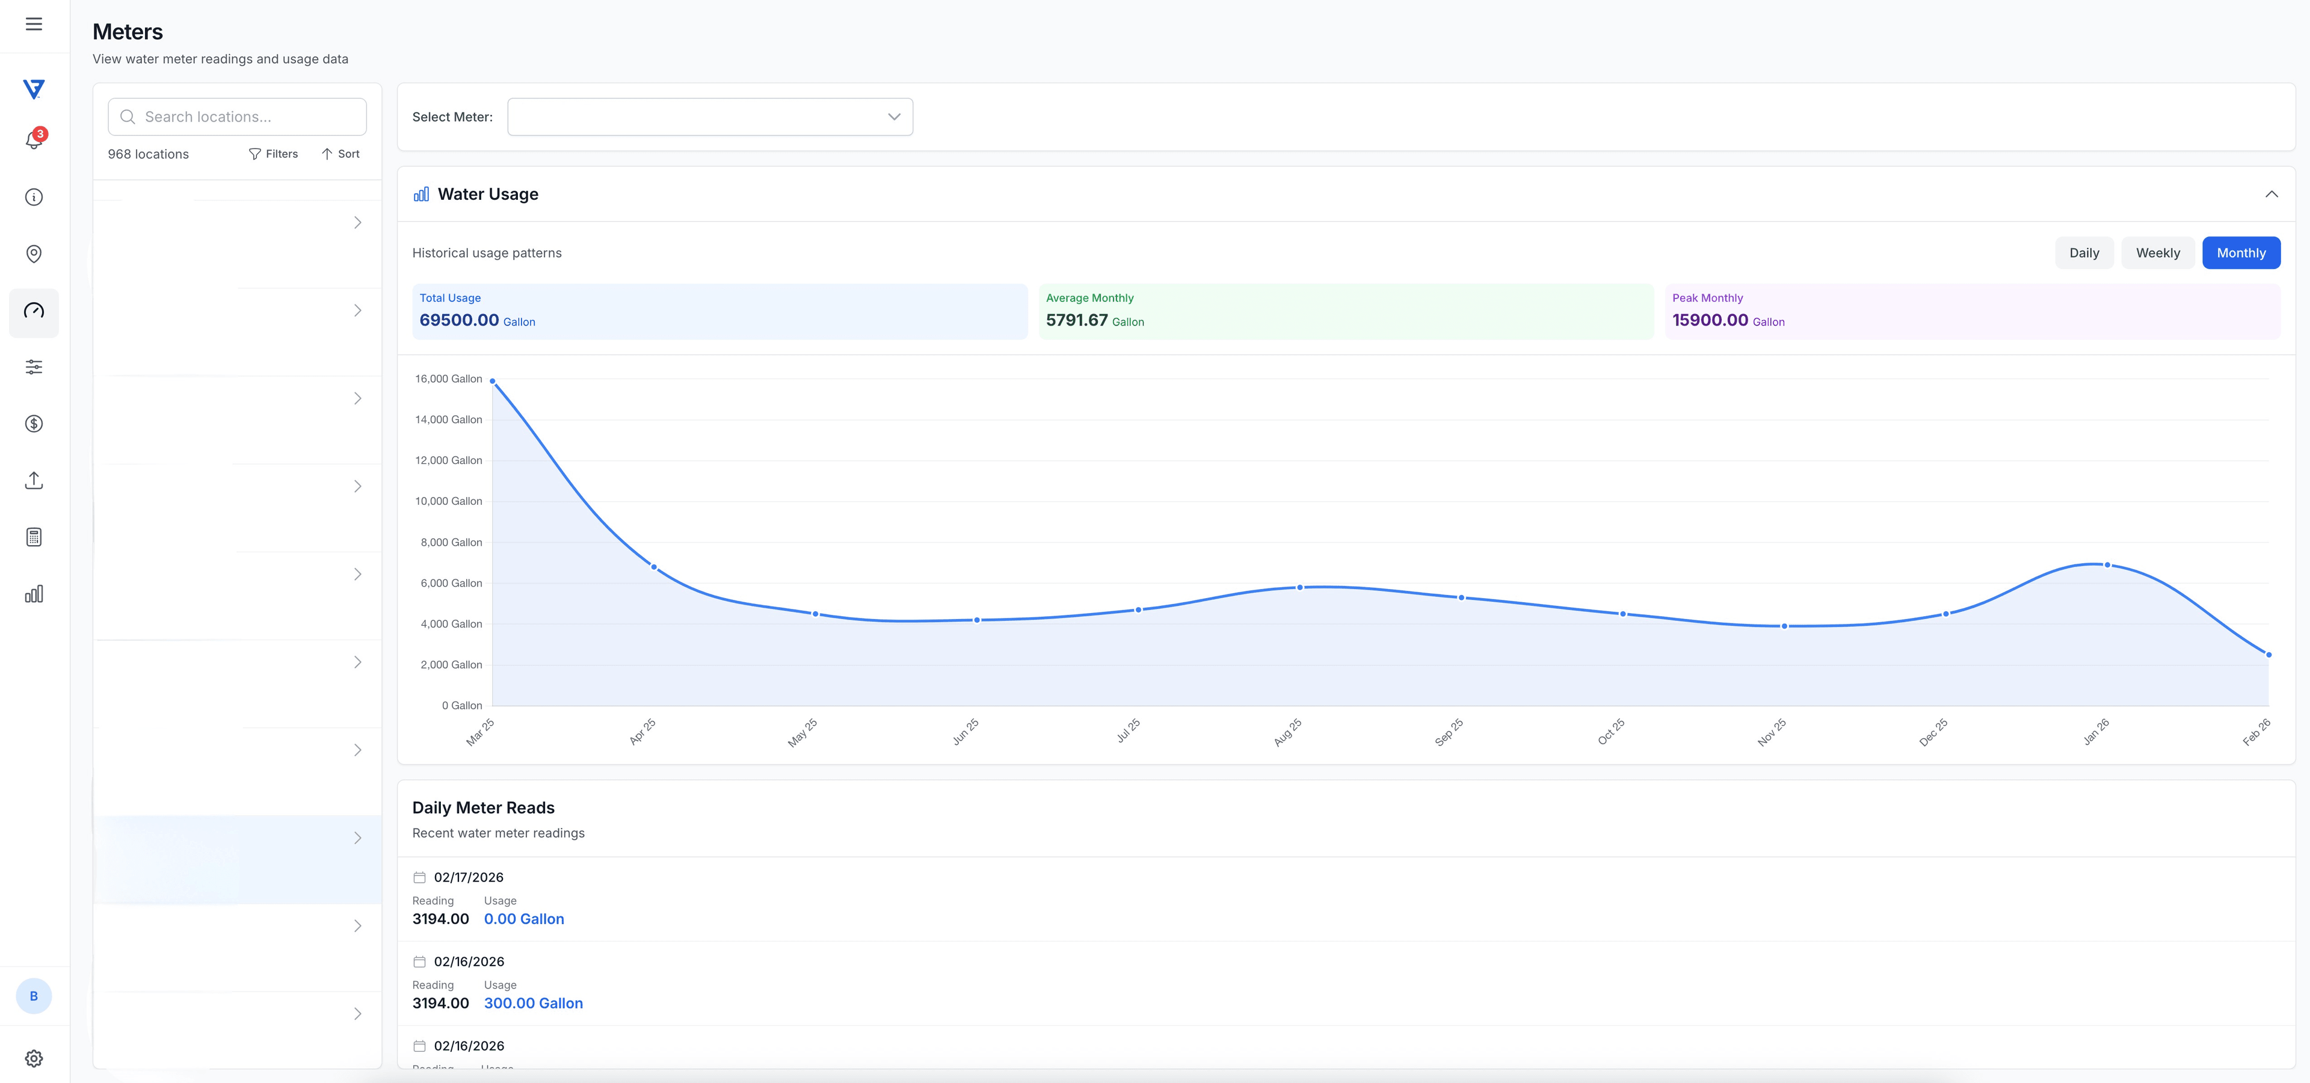The image size is (2310, 1083).
Task: Open the 300.00 Gallon usage link
Action: click(532, 1003)
